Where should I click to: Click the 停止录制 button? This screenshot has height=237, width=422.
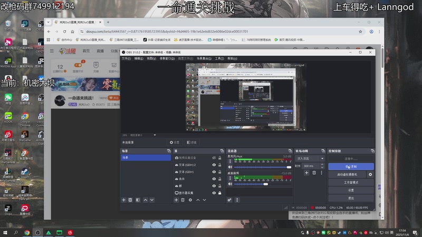(351, 166)
